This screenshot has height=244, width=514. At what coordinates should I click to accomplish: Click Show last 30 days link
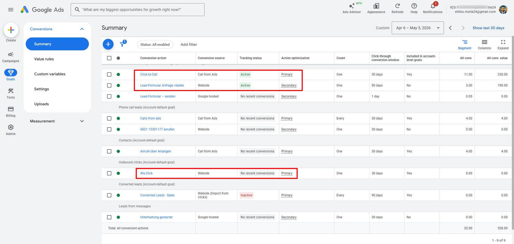click(488, 28)
